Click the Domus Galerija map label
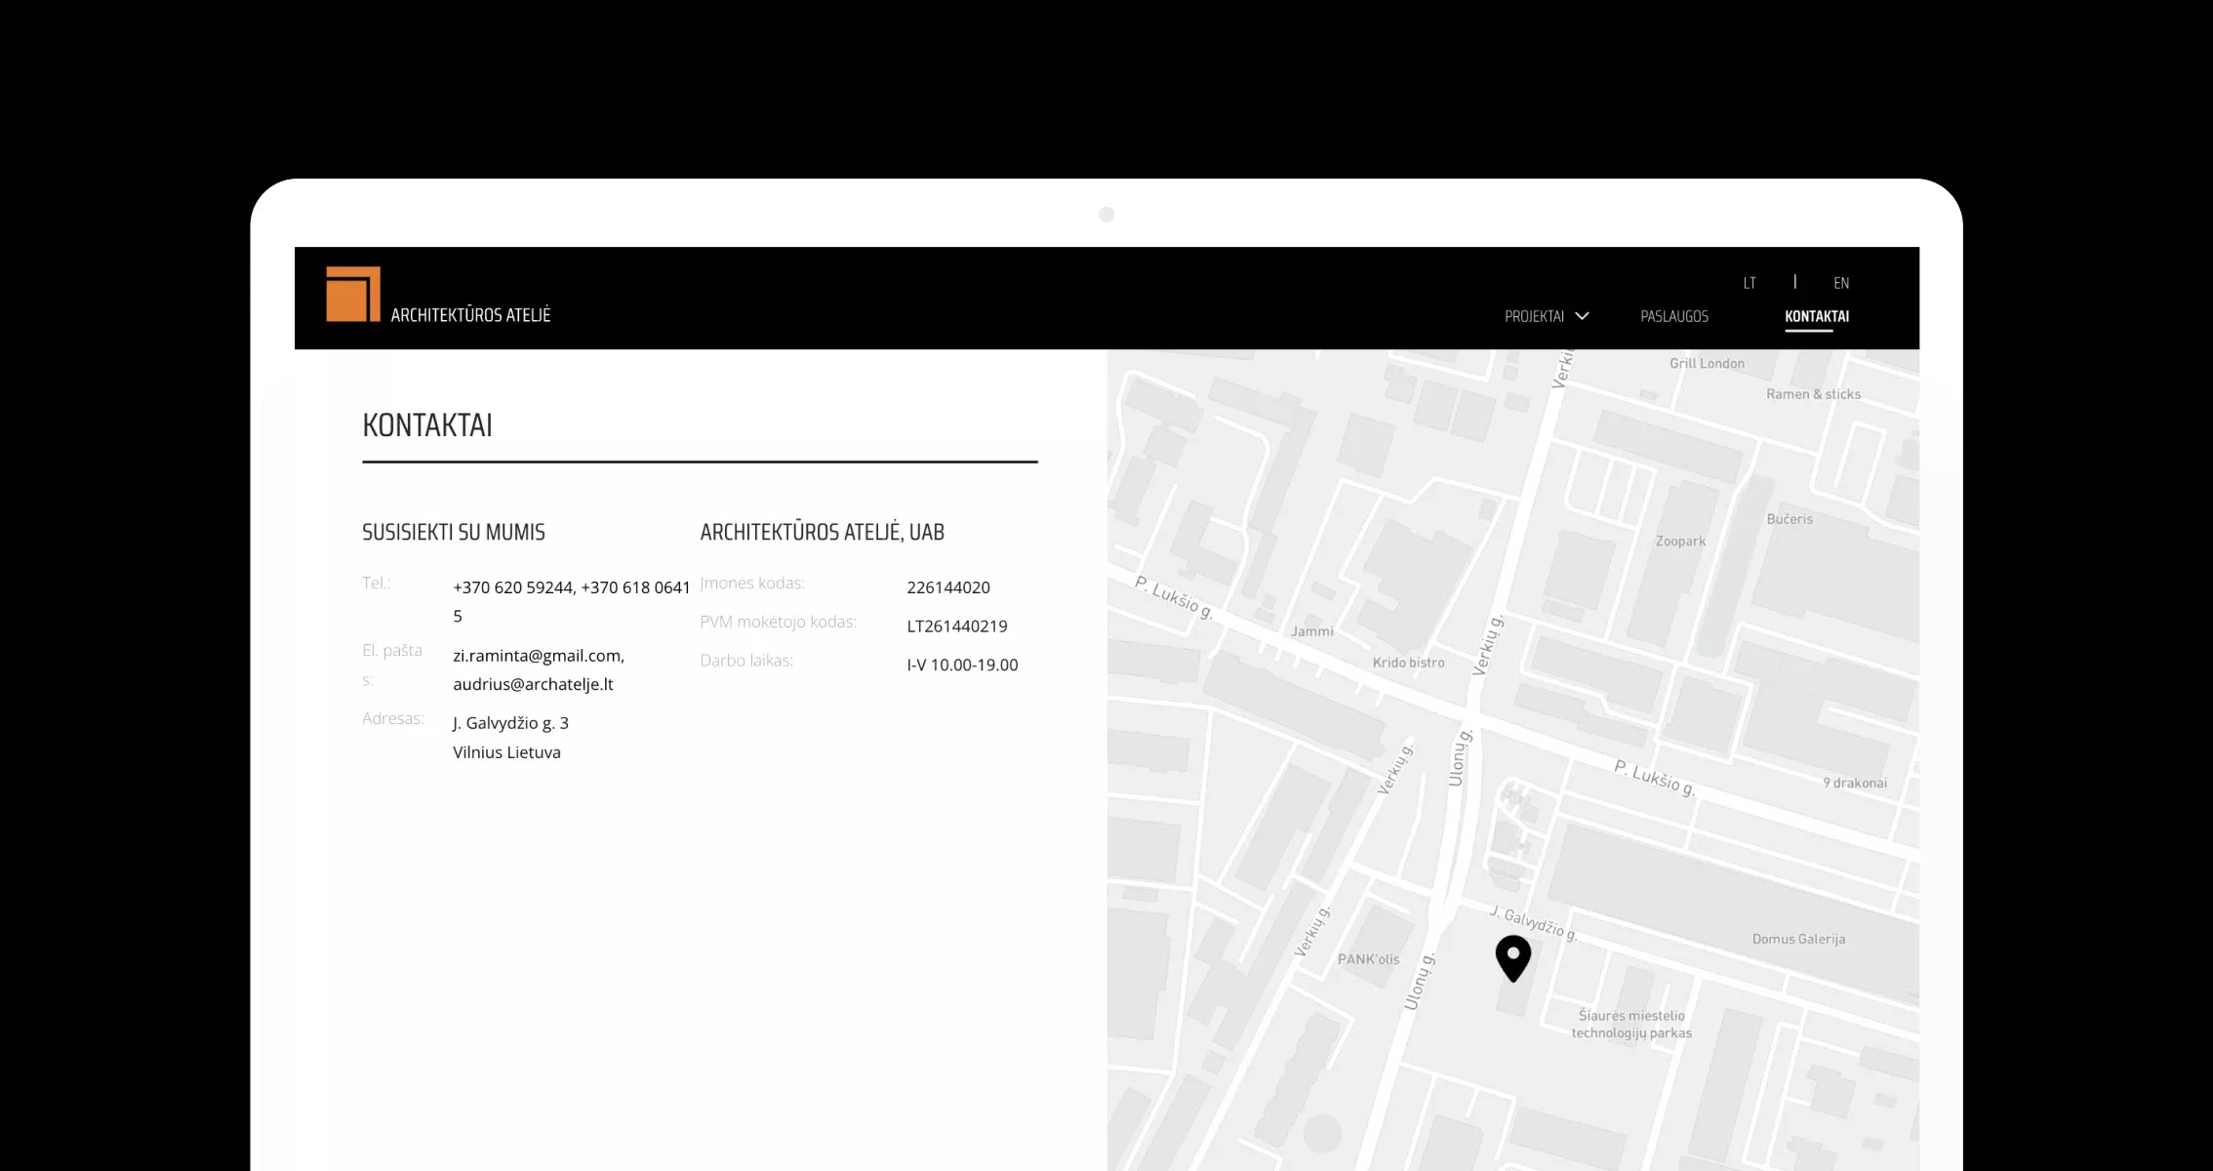The image size is (2213, 1171). coord(1798,939)
